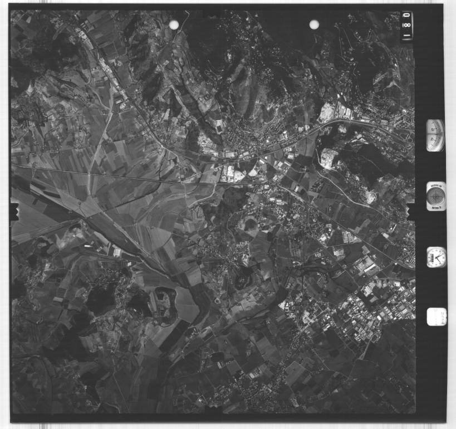Click the fiducial notch on the left edge
The height and width of the screenshot is (429, 456).
pos(14,211)
